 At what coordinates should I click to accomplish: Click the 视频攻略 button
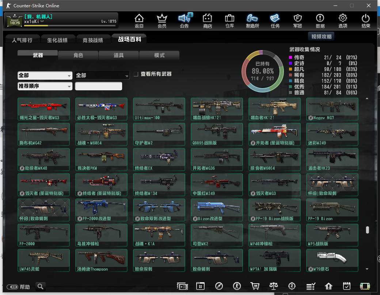pyautogui.click(x=321, y=37)
